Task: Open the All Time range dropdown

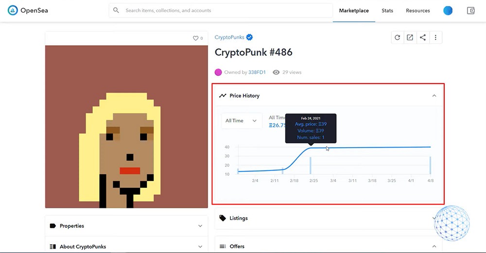Action: click(x=242, y=121)
